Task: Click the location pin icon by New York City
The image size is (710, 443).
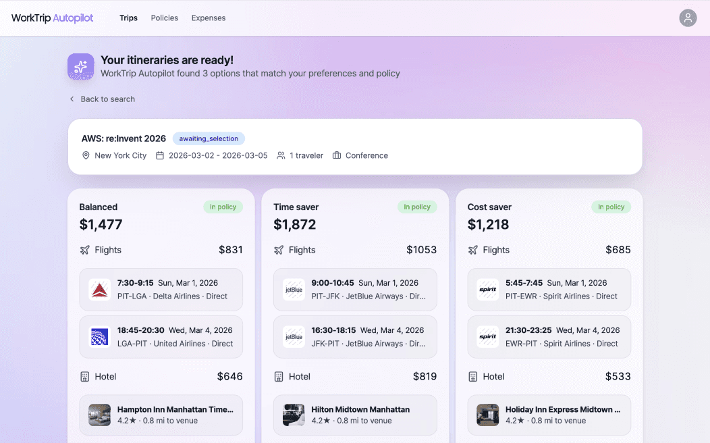Action: [86, 155]
